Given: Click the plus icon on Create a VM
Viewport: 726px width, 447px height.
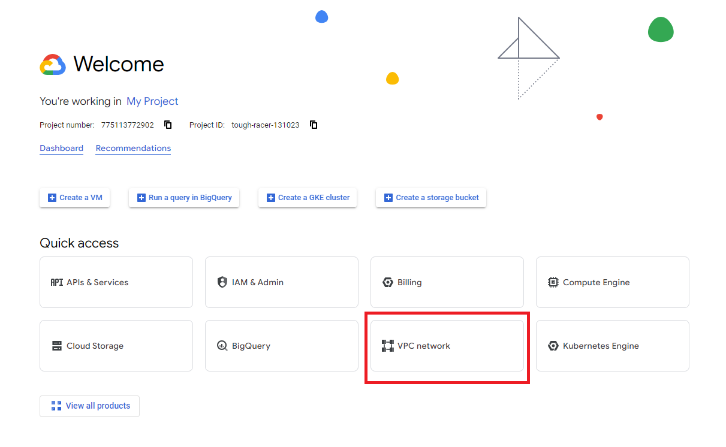Looking at the screenshot, I should (52, 197).
